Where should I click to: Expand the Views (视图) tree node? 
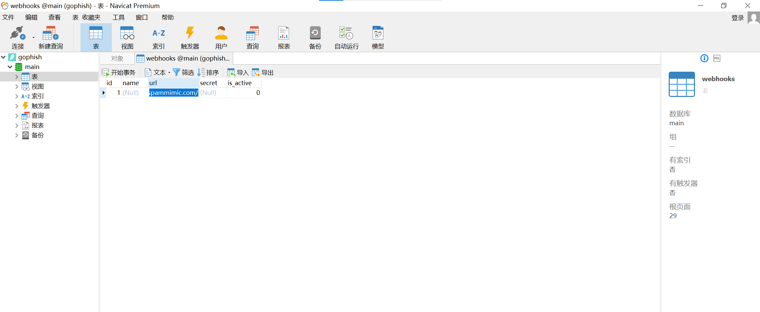coord(17,86)
